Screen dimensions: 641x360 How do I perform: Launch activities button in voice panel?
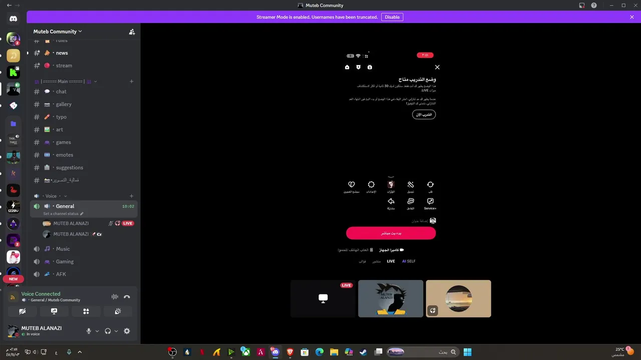click(x=86, y=311)
